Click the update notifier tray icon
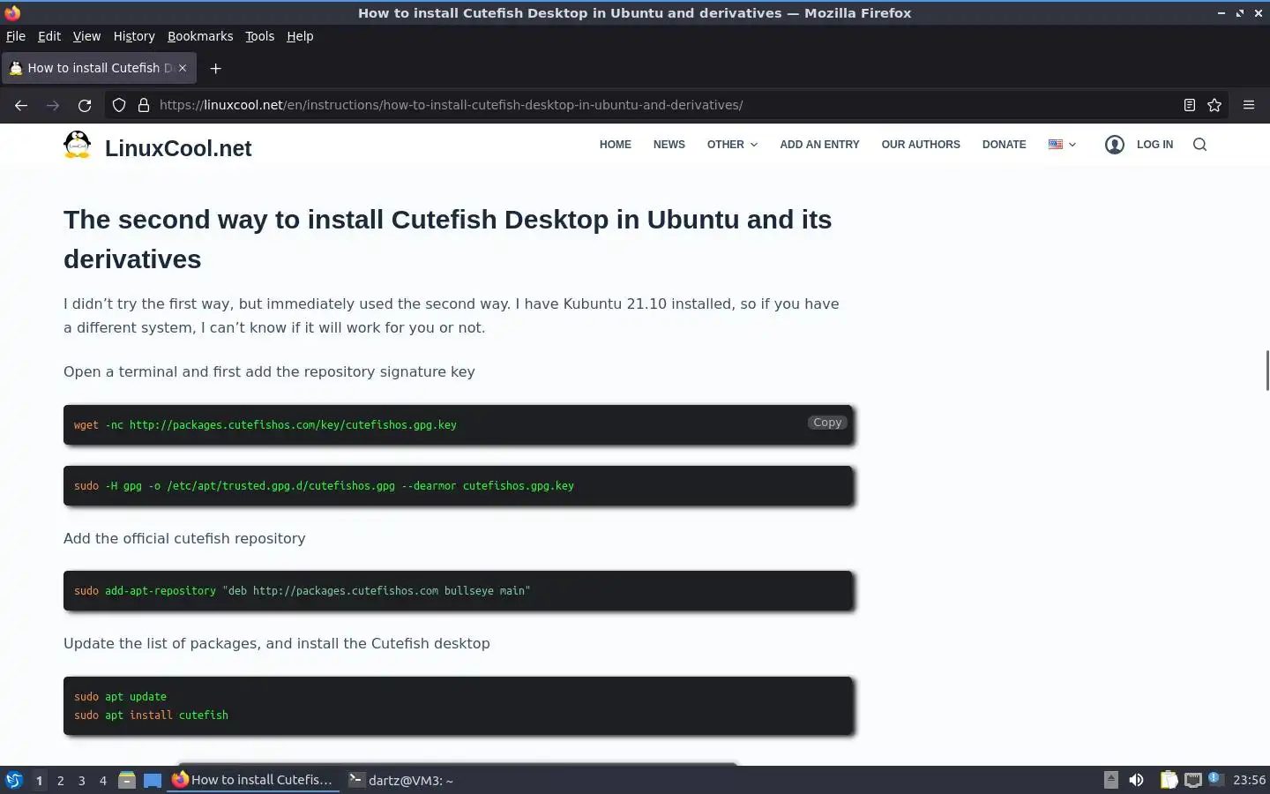The image size is (1270, 794). [1215, 779]
